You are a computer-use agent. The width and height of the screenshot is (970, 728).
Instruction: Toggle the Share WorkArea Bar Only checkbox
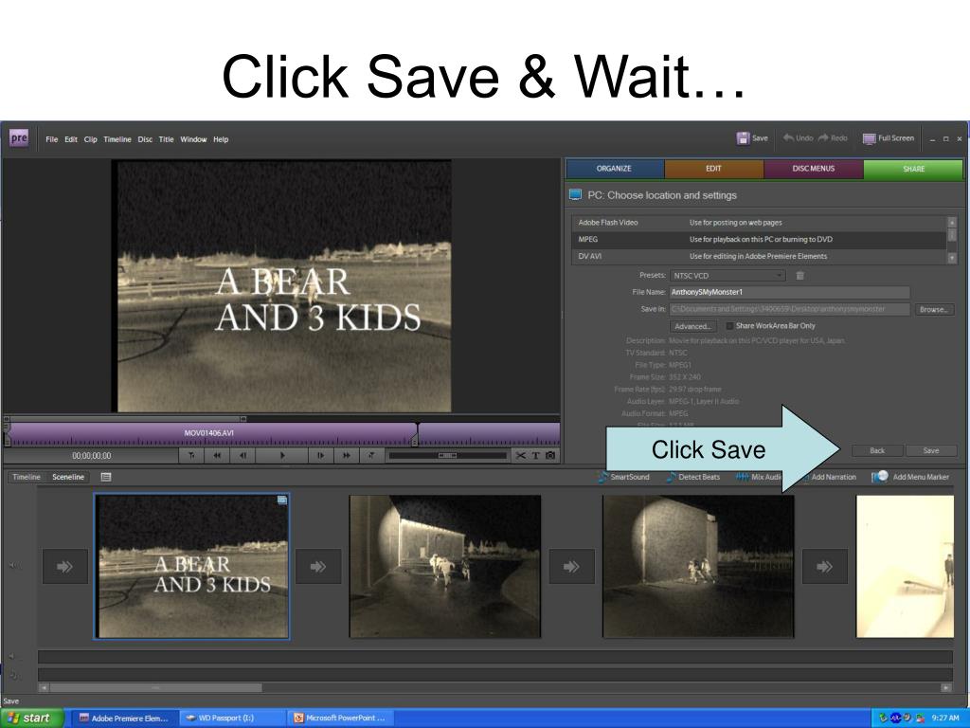click(729, 326)
